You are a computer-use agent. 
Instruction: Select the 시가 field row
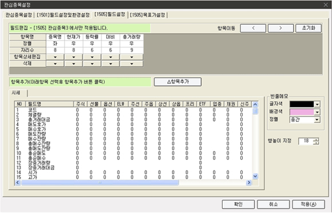pos(133,172)
